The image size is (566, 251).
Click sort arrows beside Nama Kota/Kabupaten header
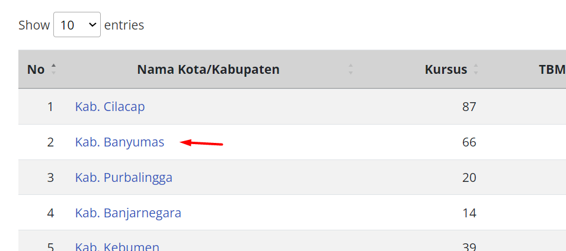[350, 69]
